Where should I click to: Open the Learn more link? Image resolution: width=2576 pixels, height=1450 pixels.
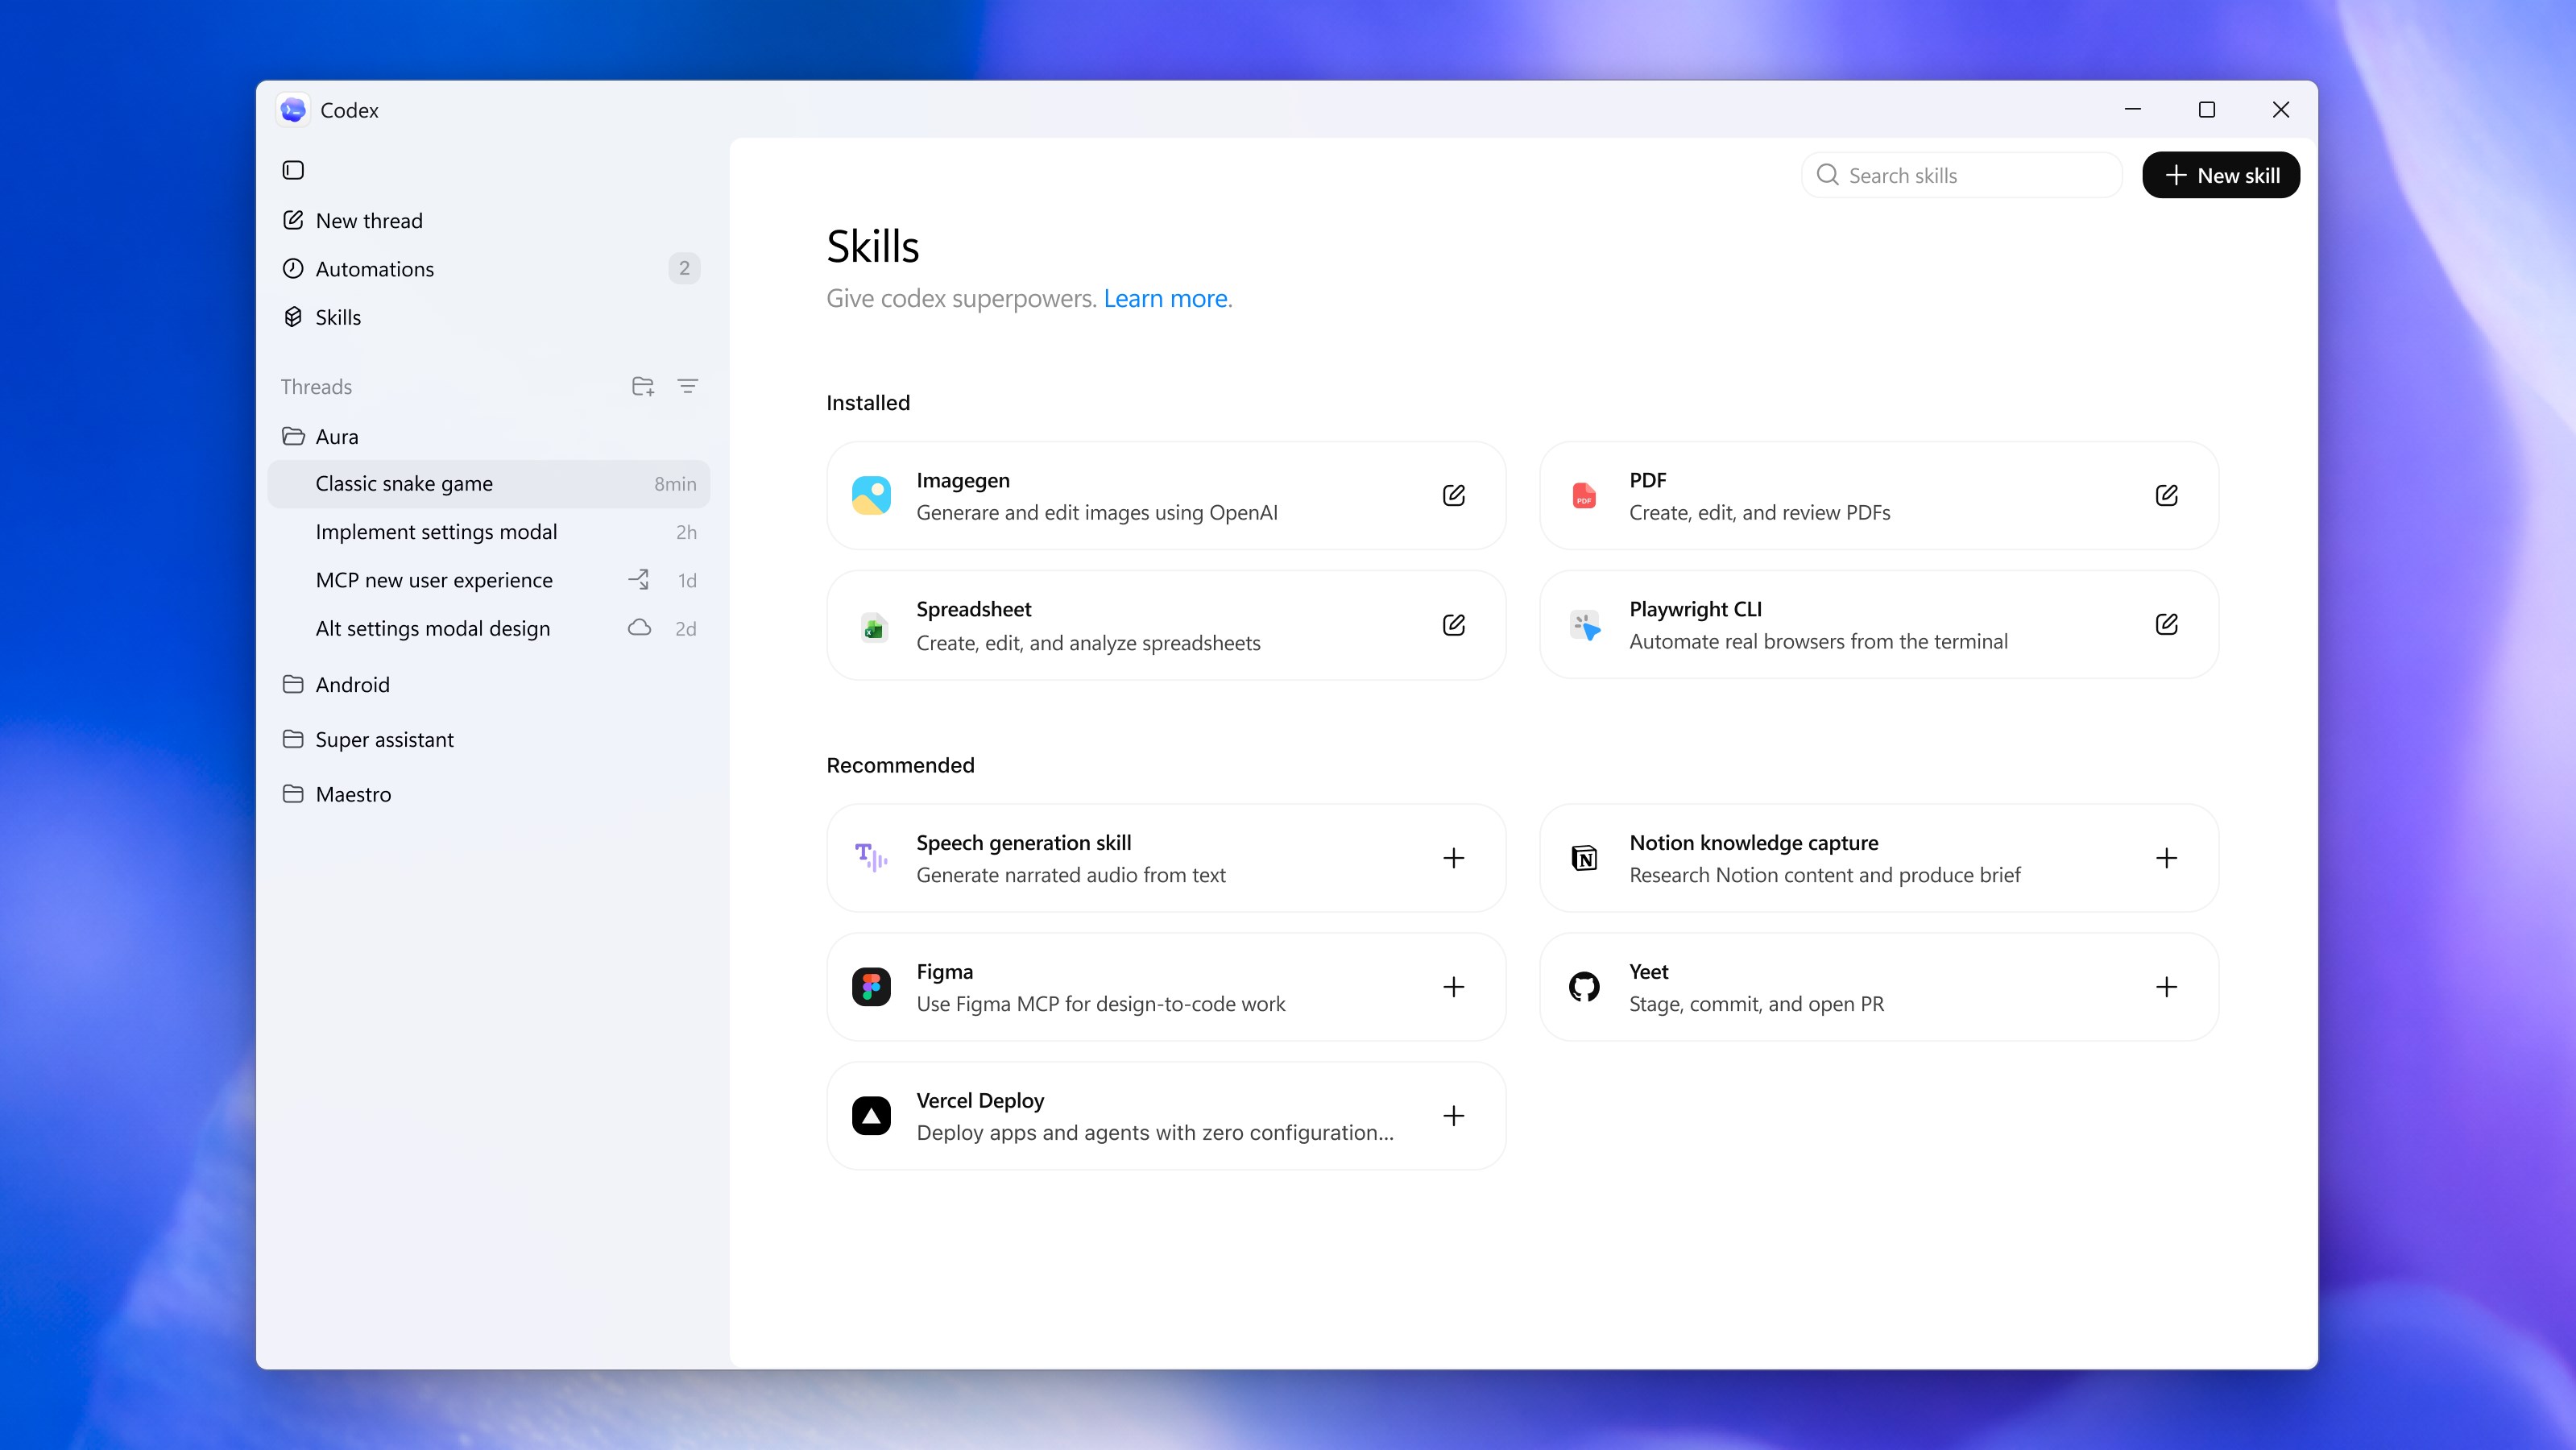[1166, 298]
